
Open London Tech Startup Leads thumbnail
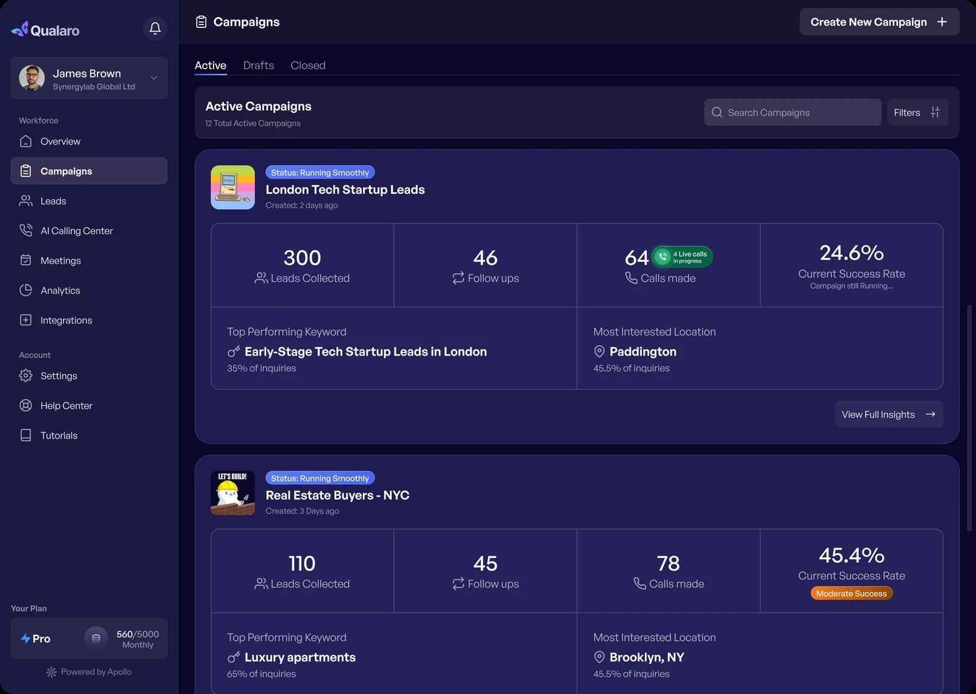click(233, 188)
